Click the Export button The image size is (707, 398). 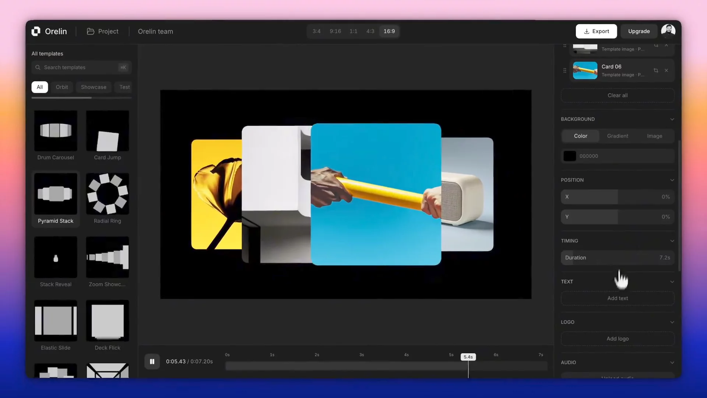point(596,31)
